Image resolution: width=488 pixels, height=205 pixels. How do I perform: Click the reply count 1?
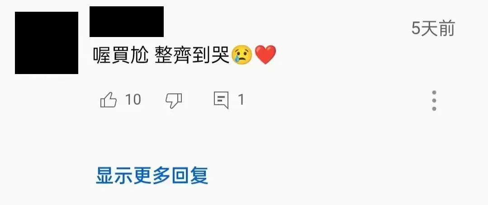tap(241, 100)
